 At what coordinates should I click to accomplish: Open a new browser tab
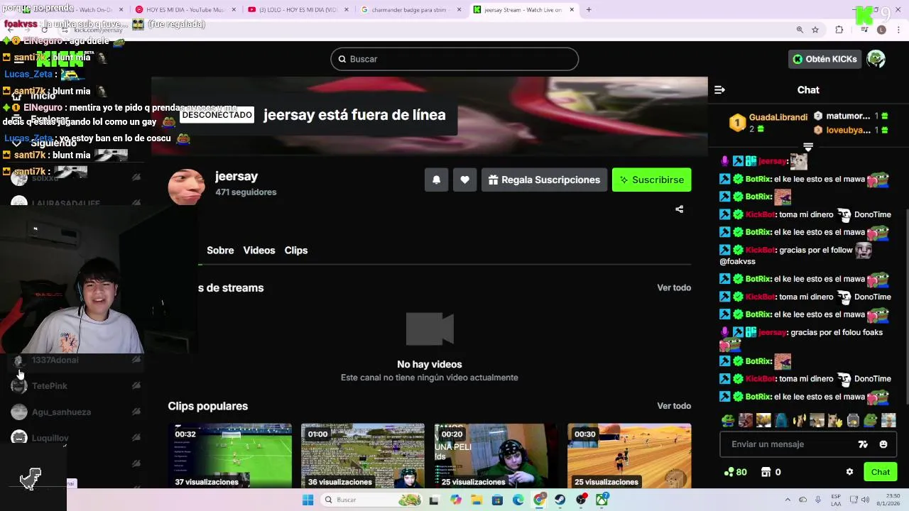589,10
